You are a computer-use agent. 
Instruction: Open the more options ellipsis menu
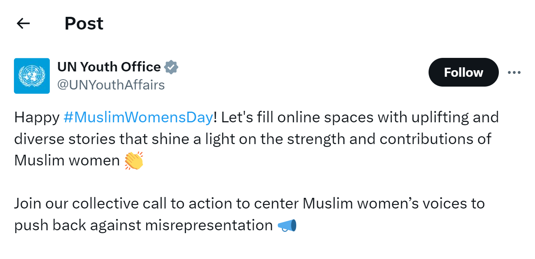pyautogui.click(x=514, y=73)
